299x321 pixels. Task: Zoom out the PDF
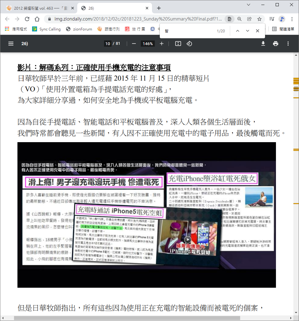coord(134,44)
